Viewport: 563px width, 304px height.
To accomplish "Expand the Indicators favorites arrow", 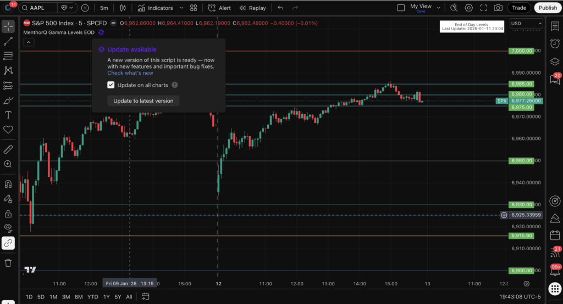I will pyautogui.click(x=181, y=8).
